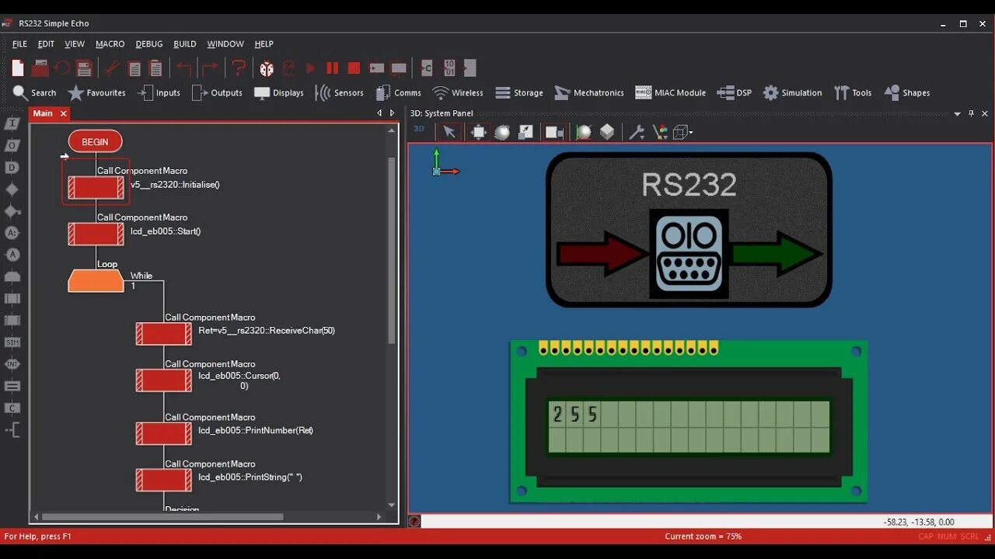Open the Comms components dropdown
Viewport: 995px width, 559px height.
coord(398,92)
